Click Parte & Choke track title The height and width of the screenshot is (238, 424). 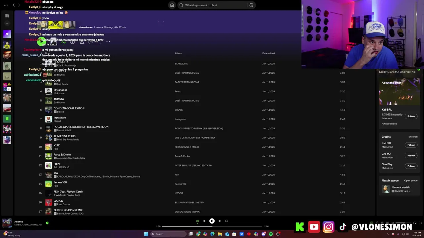(x=62, y=155)
